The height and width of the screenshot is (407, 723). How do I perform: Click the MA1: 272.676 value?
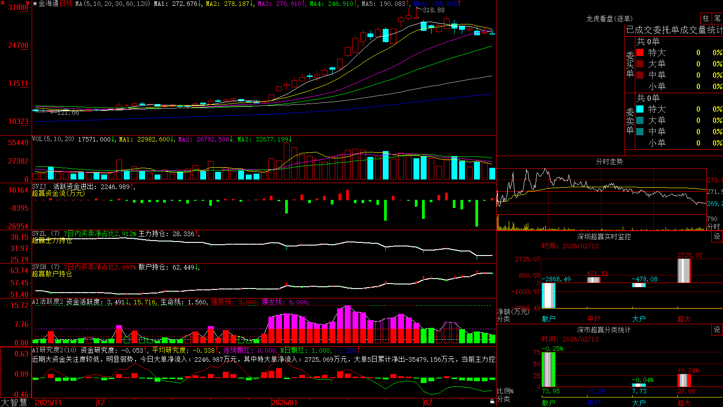[x=178, y=4]
